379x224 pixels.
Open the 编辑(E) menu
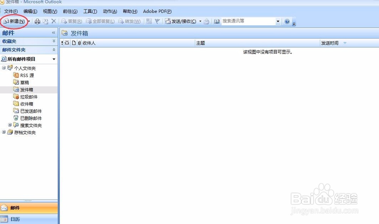point(30,11)
